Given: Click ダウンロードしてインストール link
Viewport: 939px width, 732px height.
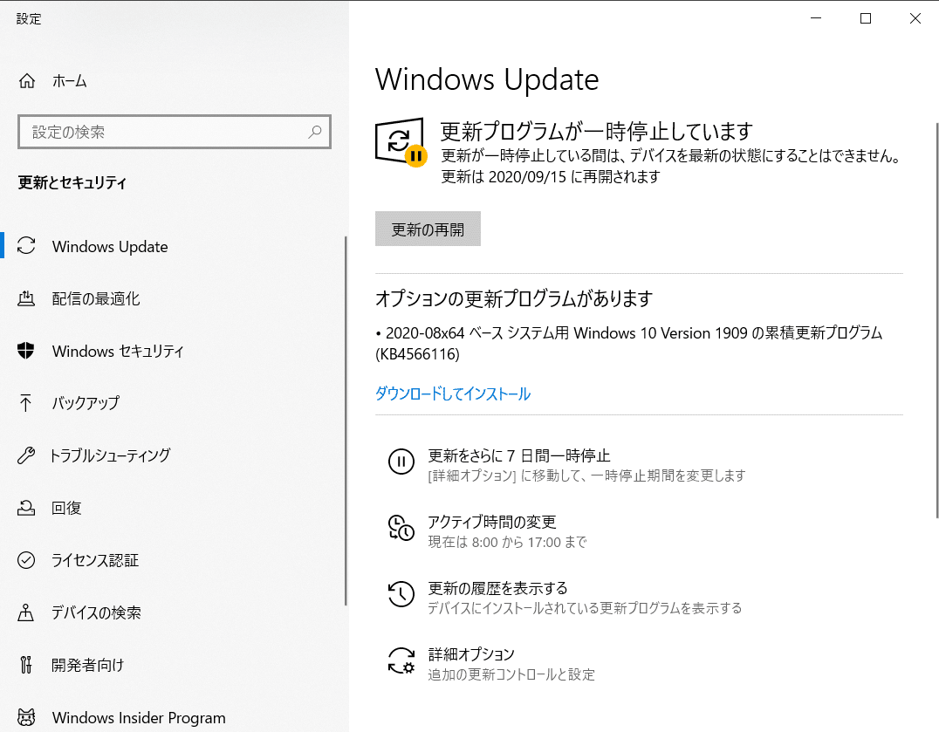Looking at the screenshot, I should point(453,393).
